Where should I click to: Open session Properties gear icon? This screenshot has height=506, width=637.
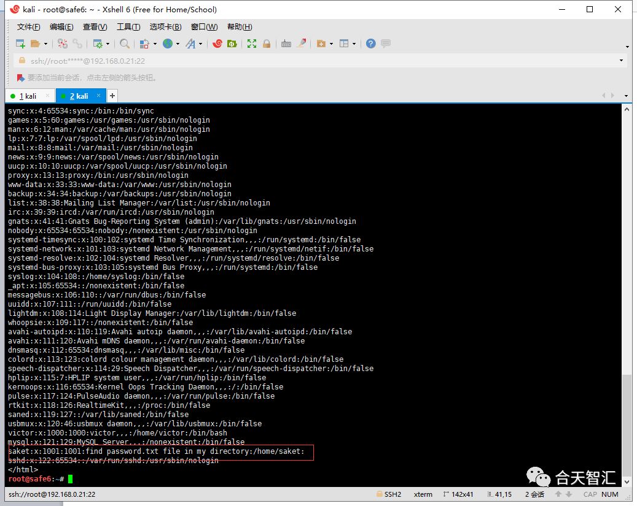[x=98, y=44]
